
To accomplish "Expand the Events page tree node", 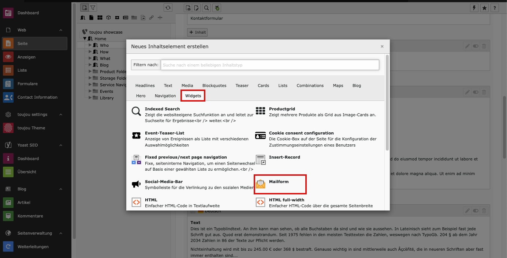I will 90,91.
